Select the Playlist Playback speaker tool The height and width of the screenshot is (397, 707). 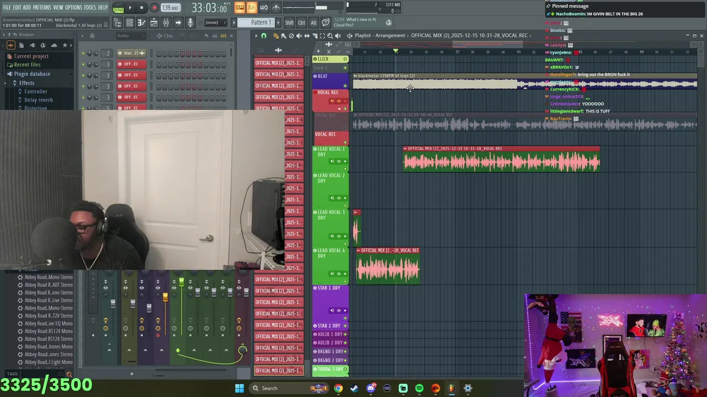(338, 36)
